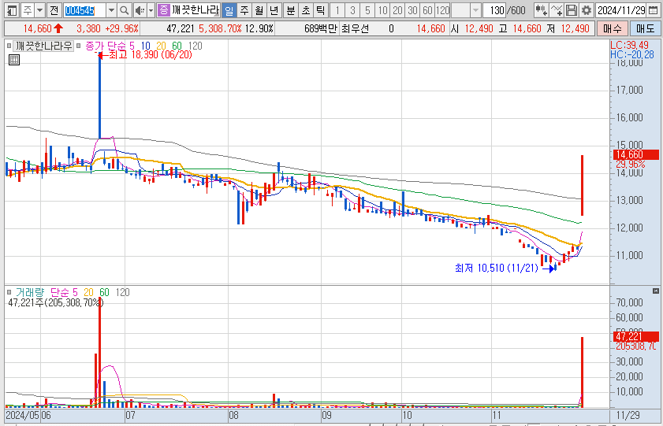The height and width of the screenshot is (426, 663).
Task: Choose interval 120 button
Action: pyautogui.click(x=443, y=10)
